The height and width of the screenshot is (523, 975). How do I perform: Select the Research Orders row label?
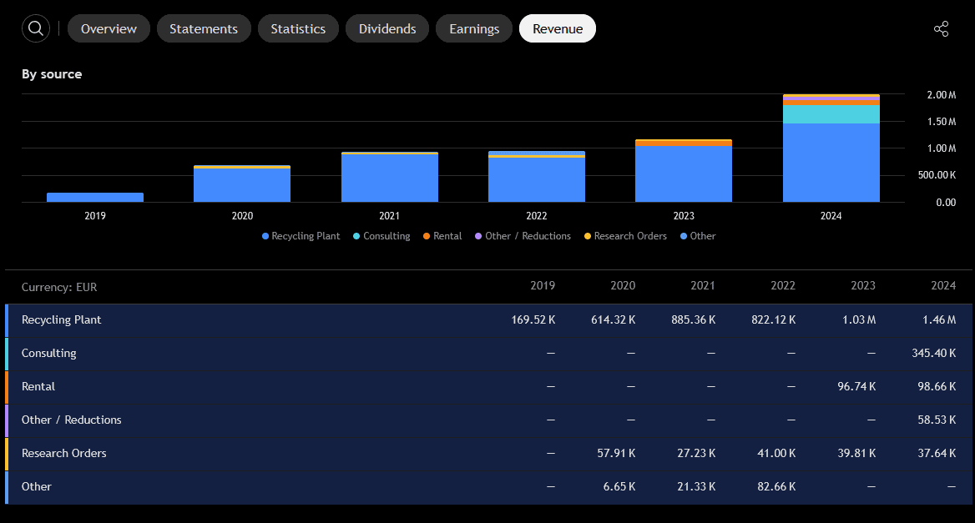pos(64,454)
